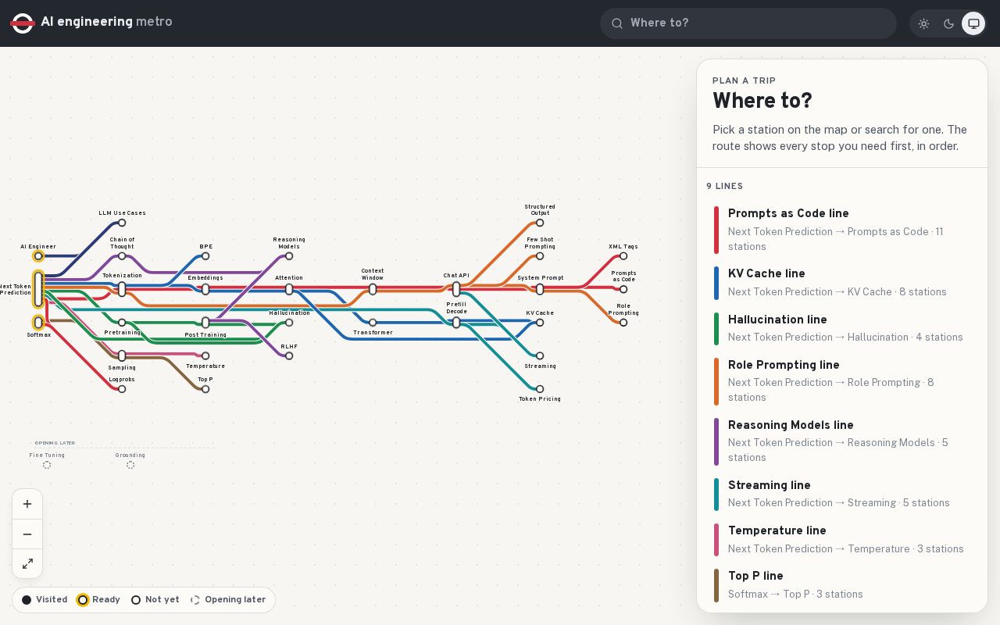
Task: Click the BPE station marker
Action: click(205, 256)
